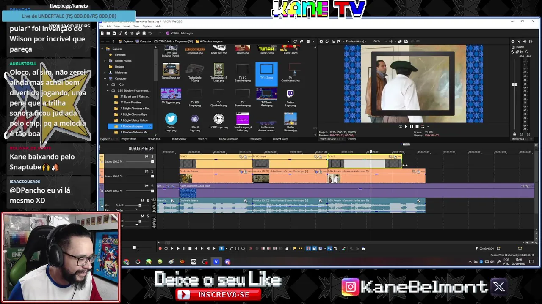Image resolution: width=542 pixels, height=304 pixels.
Task: Open the Undo history dropdown arrow
Action: click(155, 33)
